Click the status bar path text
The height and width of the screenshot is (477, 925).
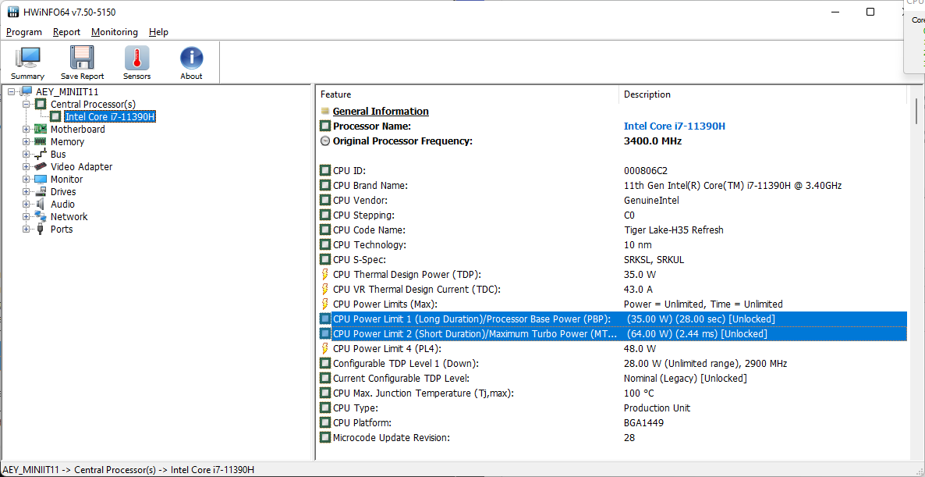[x=128, y=470]
